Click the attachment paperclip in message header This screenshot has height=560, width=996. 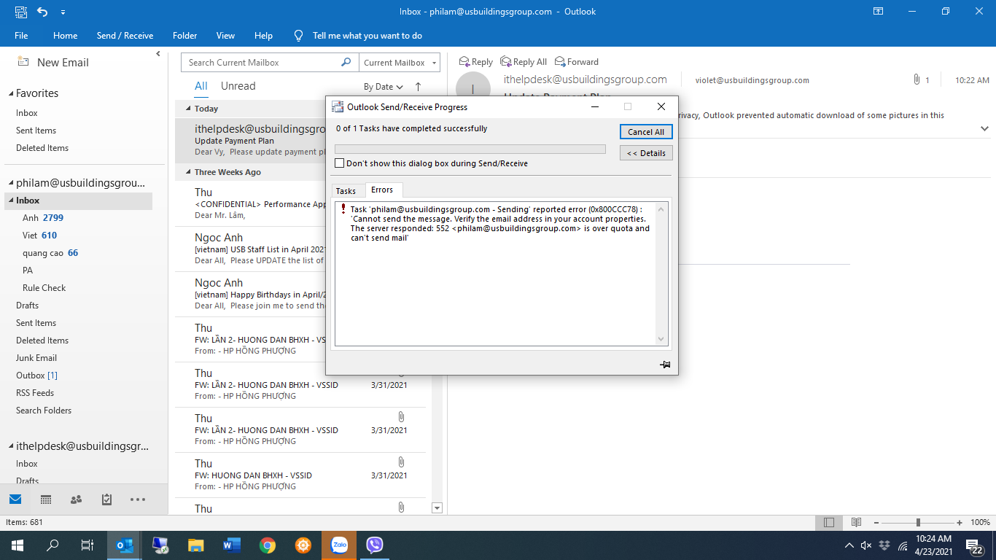tap(917, 79)
